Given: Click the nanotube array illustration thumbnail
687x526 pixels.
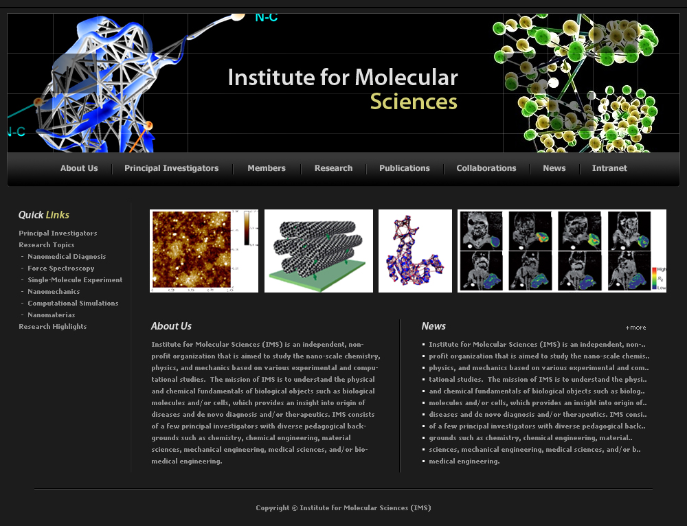Looking at the screenshot, I should (x=319, y=251).
